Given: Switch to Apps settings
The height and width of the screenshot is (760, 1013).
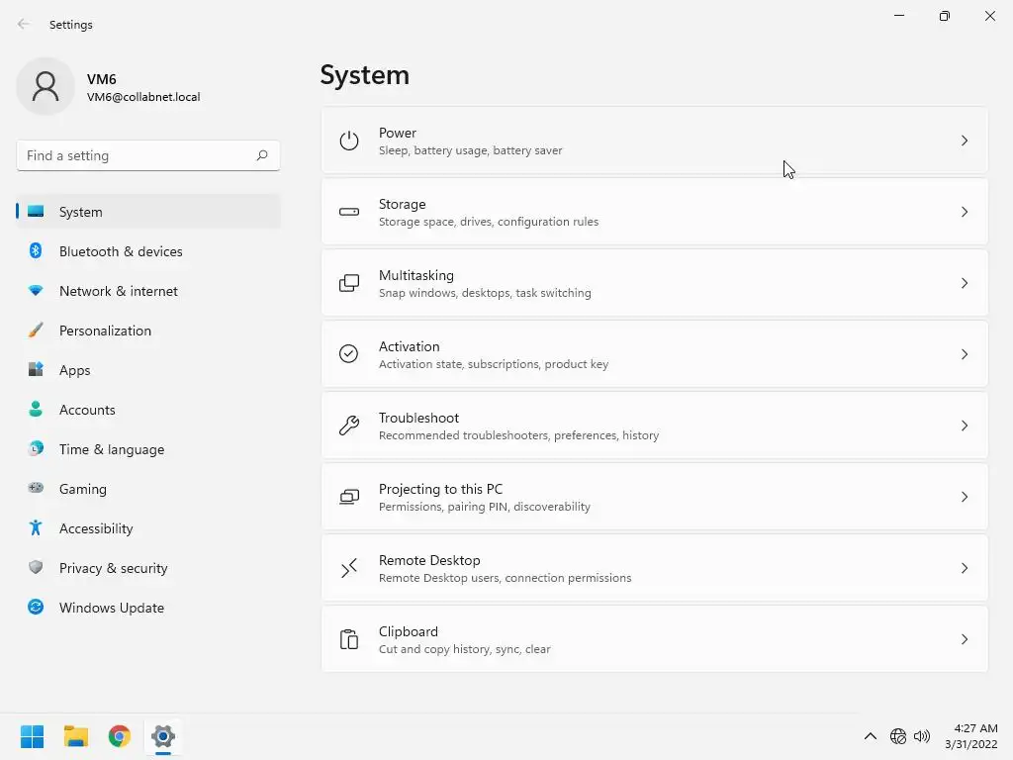Looking at the screenshot, I should click(148, 370).
